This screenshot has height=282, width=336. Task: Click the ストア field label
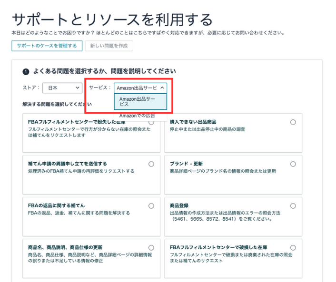tap(30, 88)
